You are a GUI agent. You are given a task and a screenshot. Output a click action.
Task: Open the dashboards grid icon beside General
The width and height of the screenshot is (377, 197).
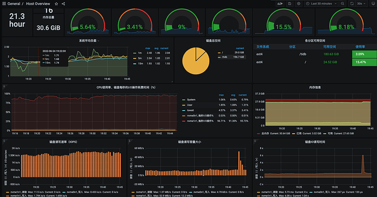4,4
